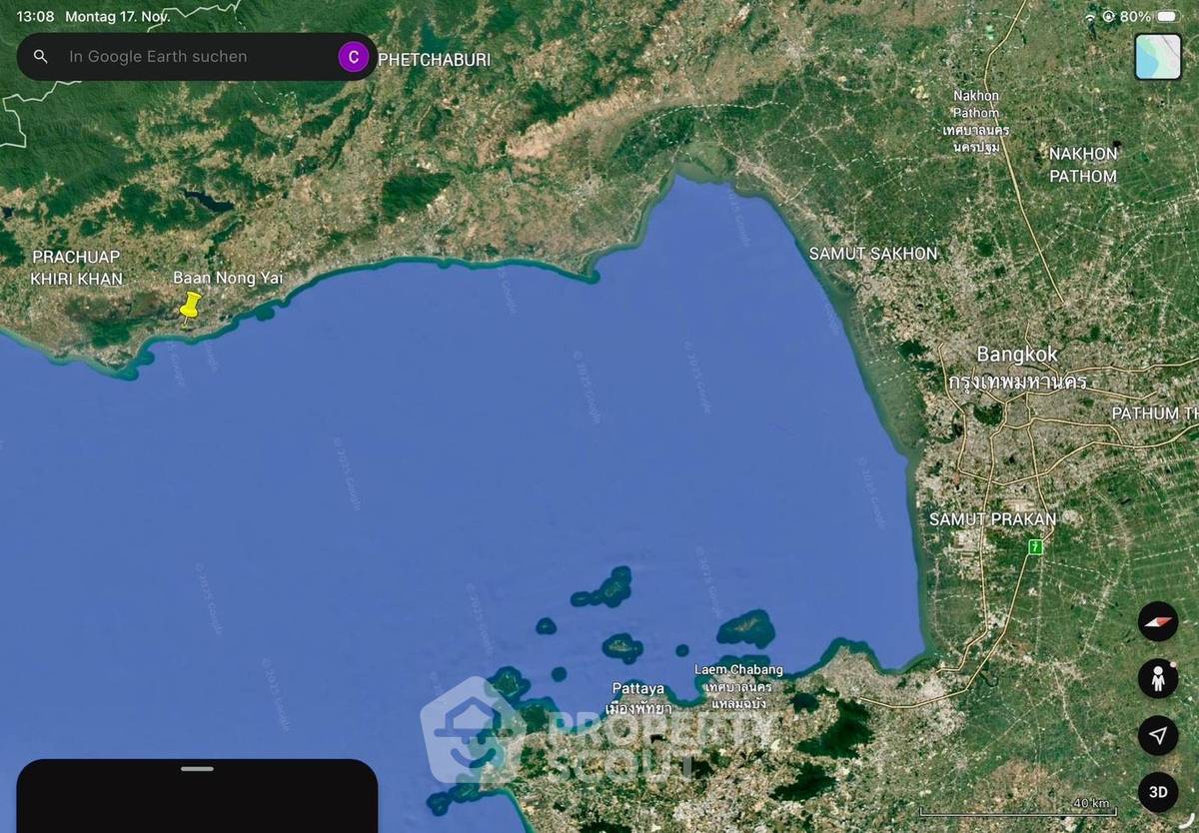Click the magnifying glass search icon
1199x833 pixels.
[x=41, y=57]
